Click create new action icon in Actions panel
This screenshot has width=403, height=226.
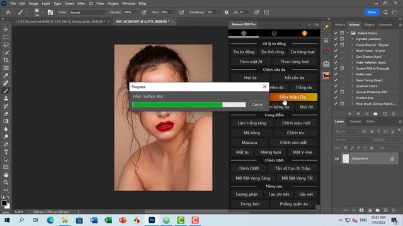385,114
